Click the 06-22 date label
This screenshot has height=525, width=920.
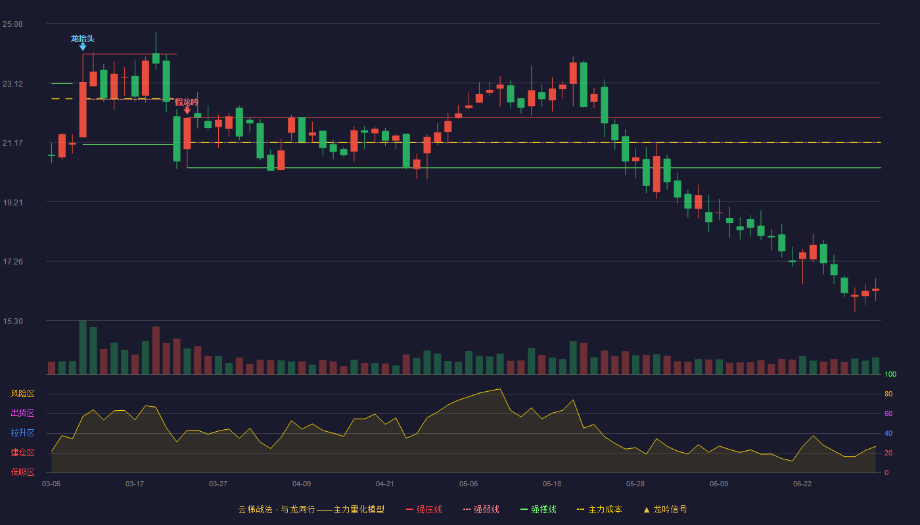coord(802,484)
